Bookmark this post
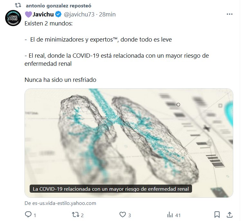This screenshot has width=241, height=221. [x=217, y=215]
